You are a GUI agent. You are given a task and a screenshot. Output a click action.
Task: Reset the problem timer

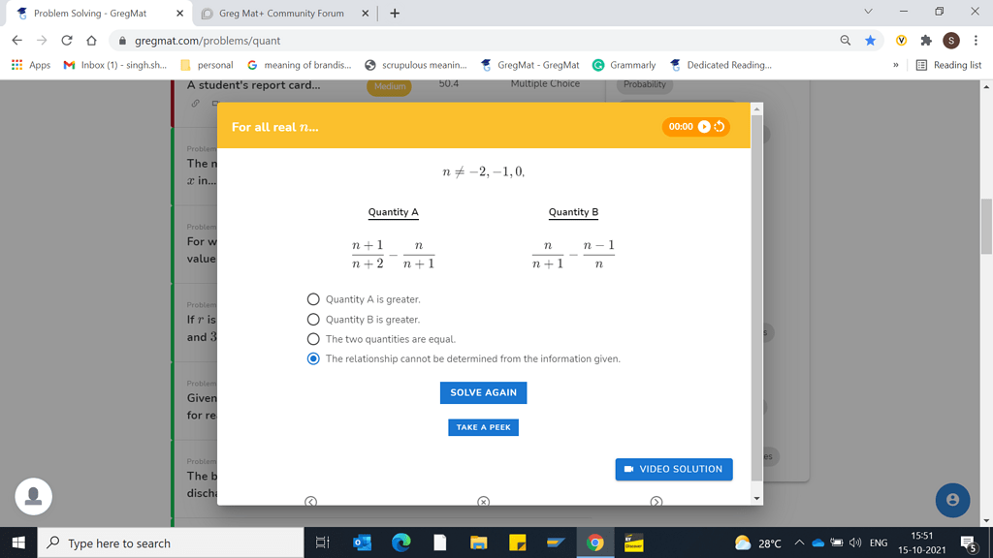720,127
